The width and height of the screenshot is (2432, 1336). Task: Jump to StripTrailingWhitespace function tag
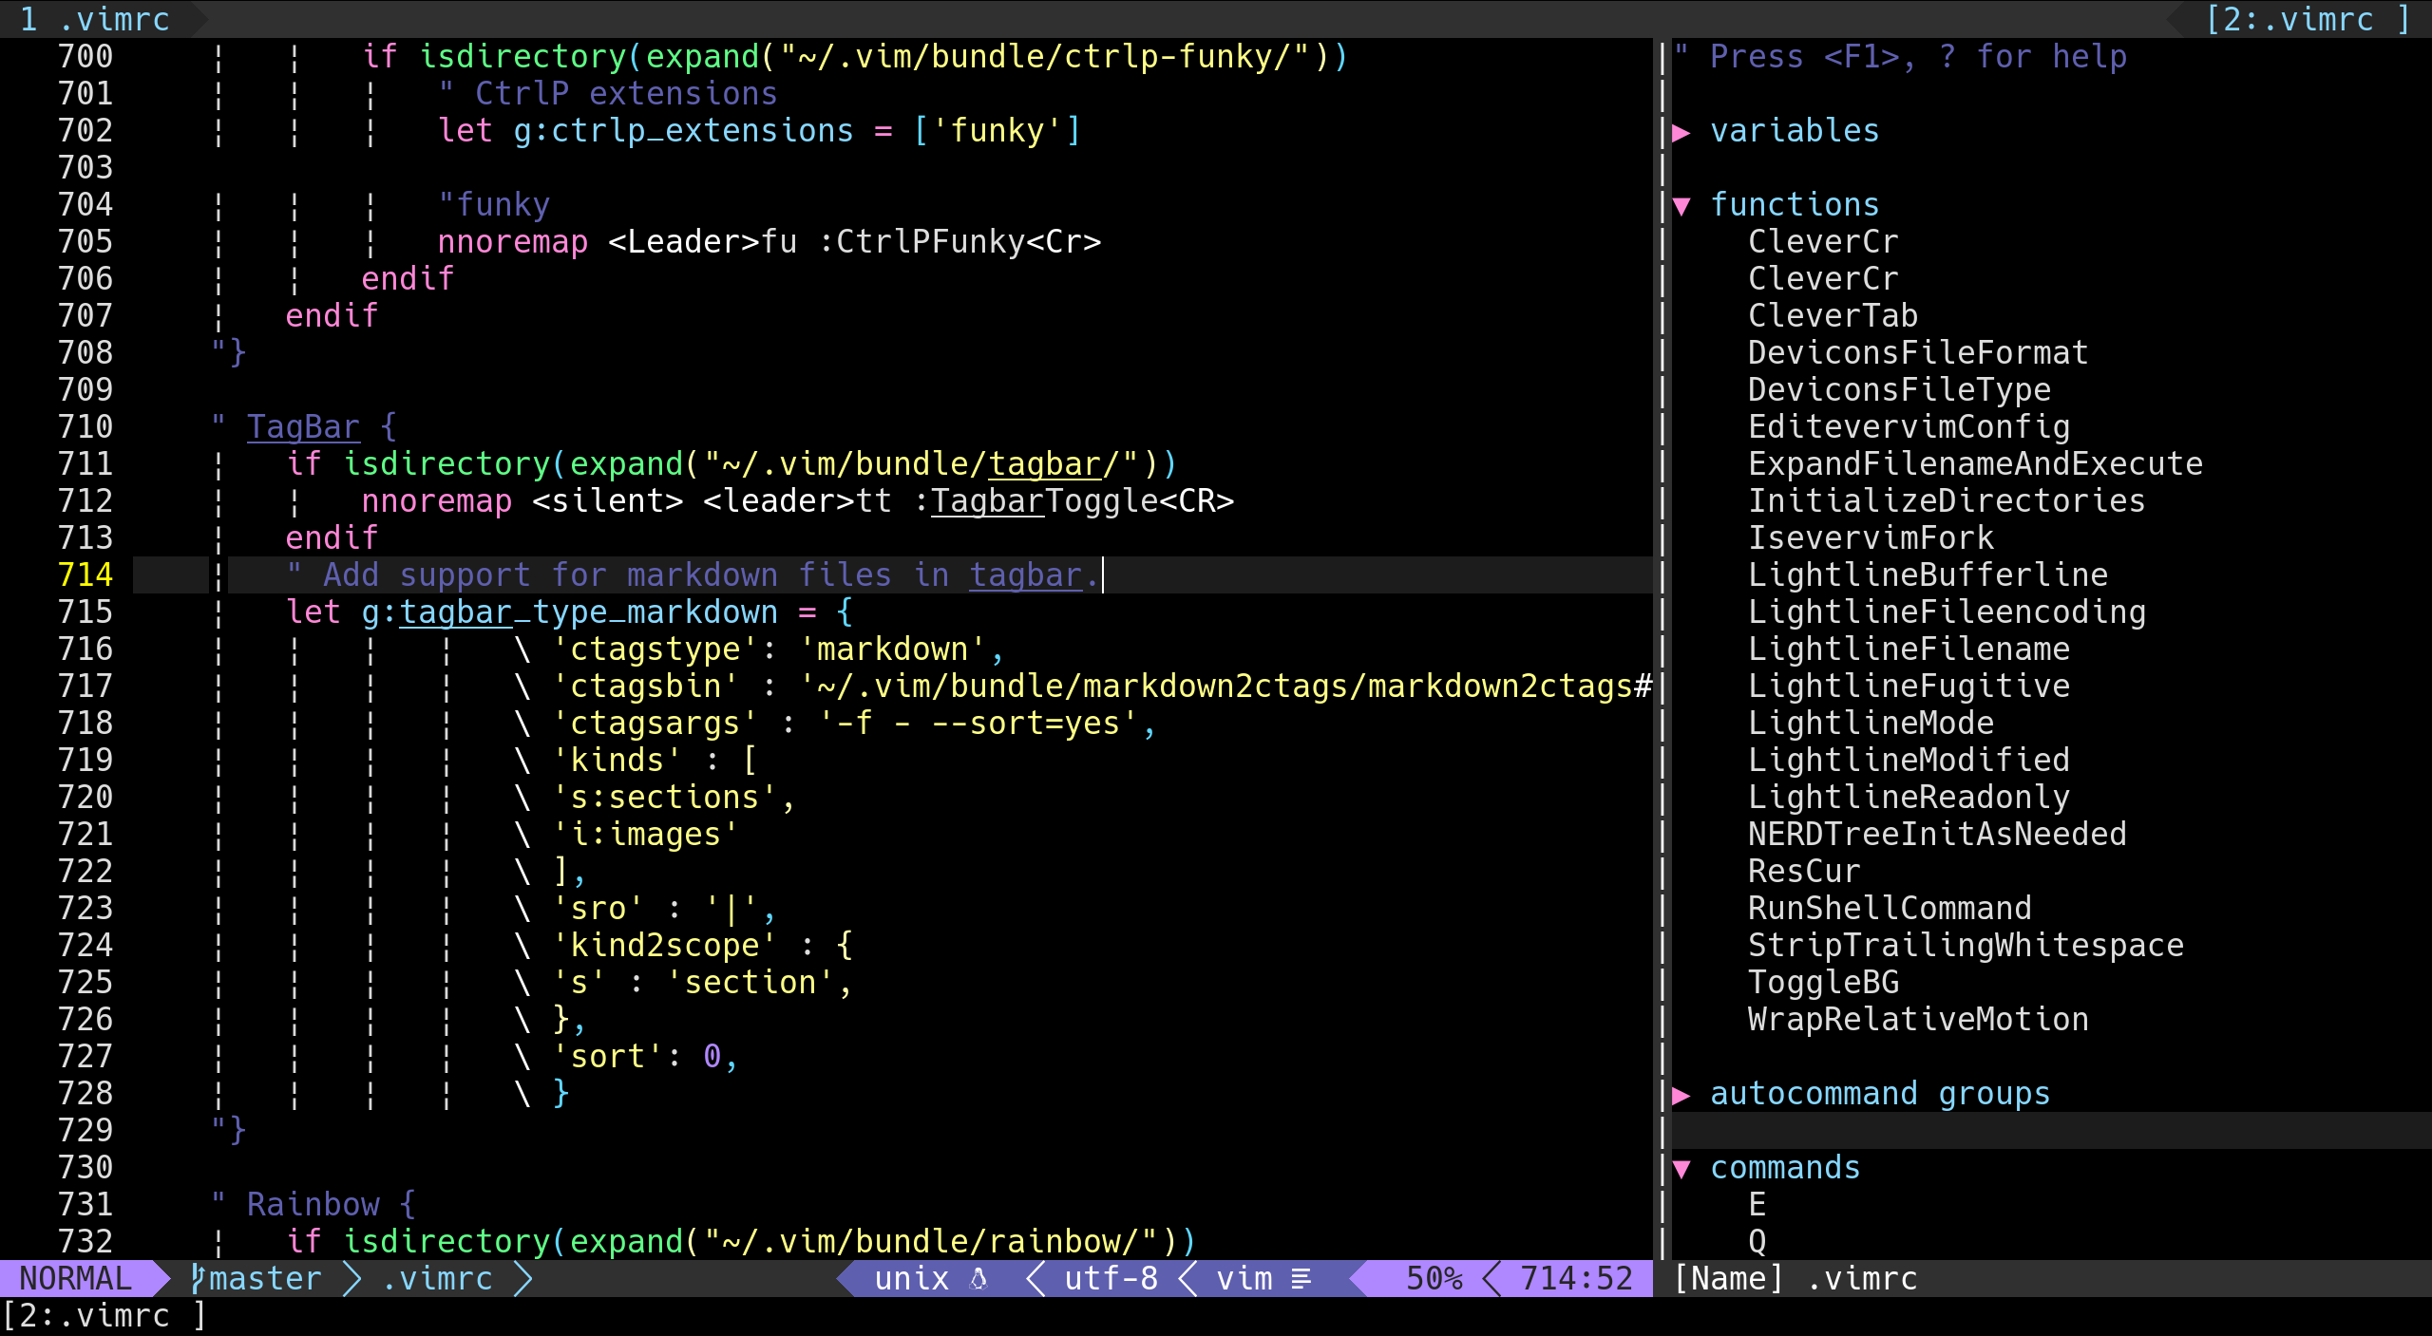click(x=1966, y=945)
